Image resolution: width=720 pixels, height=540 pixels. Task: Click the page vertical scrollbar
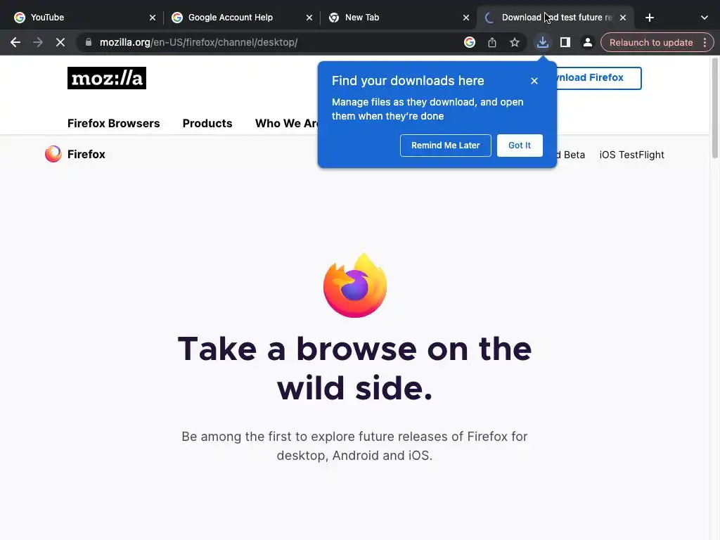click(x=715, y=108)
